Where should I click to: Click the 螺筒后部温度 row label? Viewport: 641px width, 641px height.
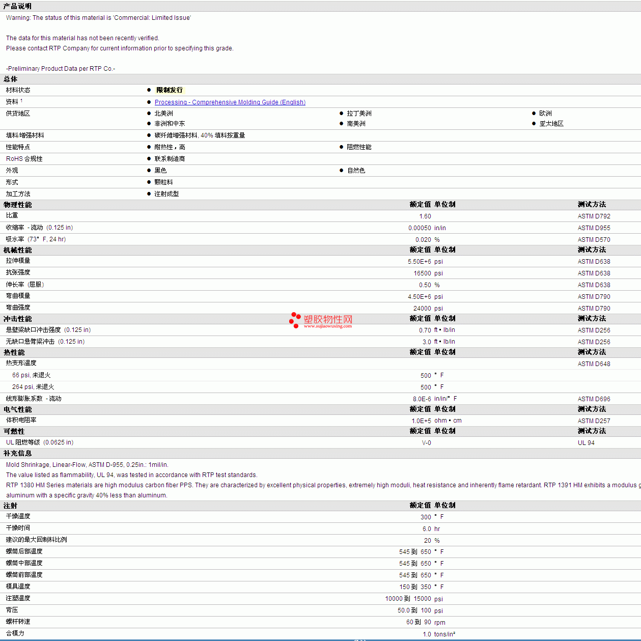(x=24, y=551)
